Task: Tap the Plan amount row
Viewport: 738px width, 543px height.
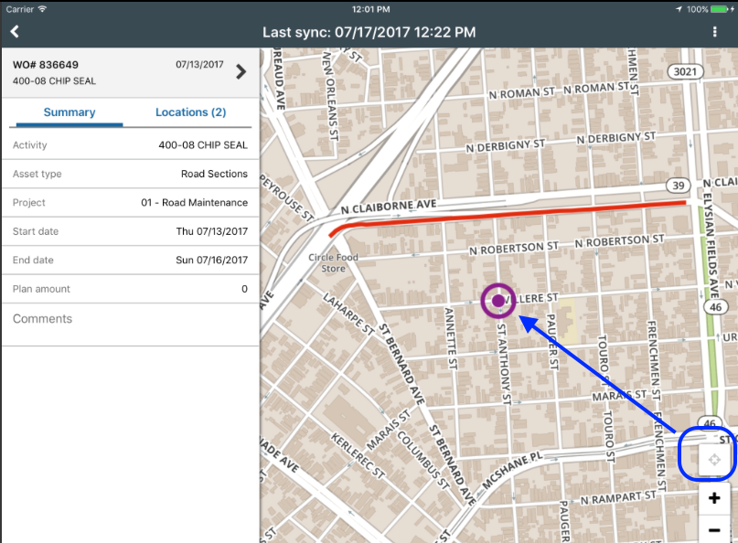Action: click(x=130, y=289)
